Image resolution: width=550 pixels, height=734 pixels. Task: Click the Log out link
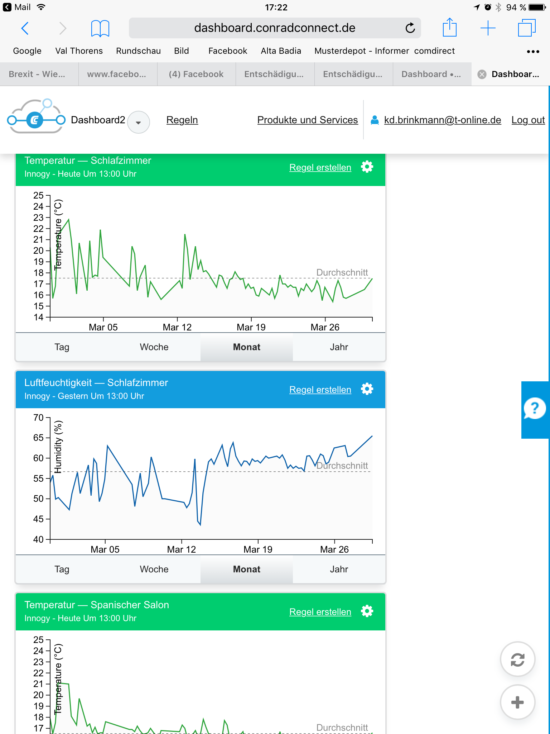pyautogui.click(x=528, y=120)
